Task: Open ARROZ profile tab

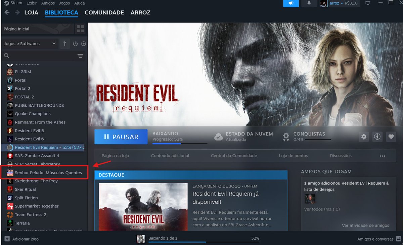Action: 140,13
